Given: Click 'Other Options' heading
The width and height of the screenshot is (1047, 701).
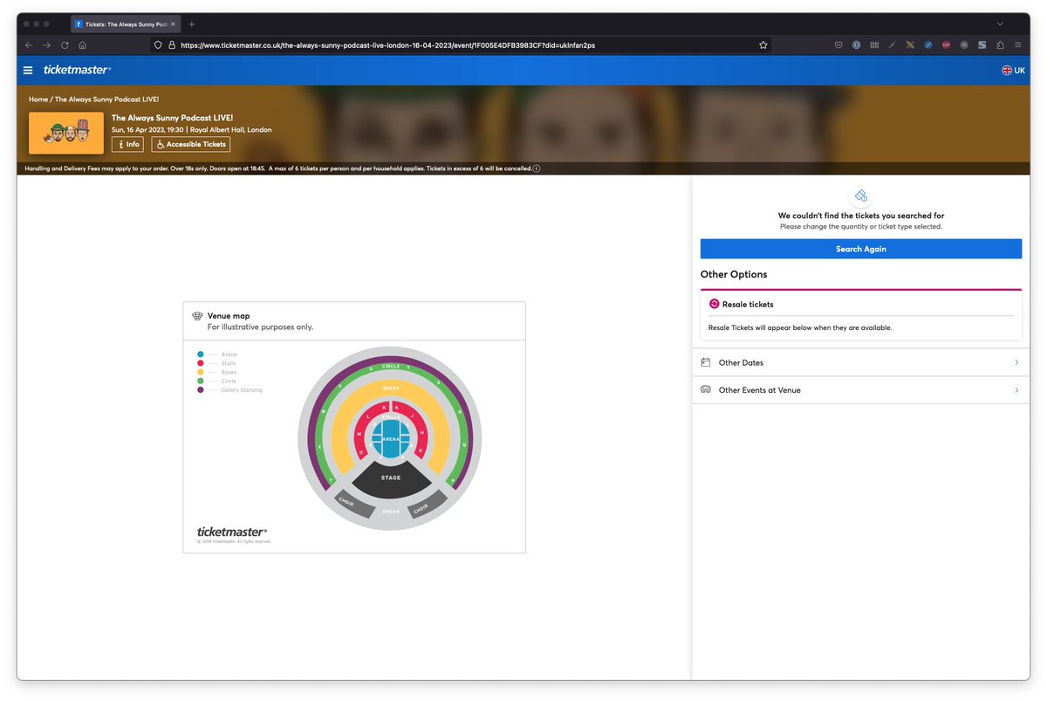Looking at the screenshot, I should pyautogui.click(x=734, y=274).
